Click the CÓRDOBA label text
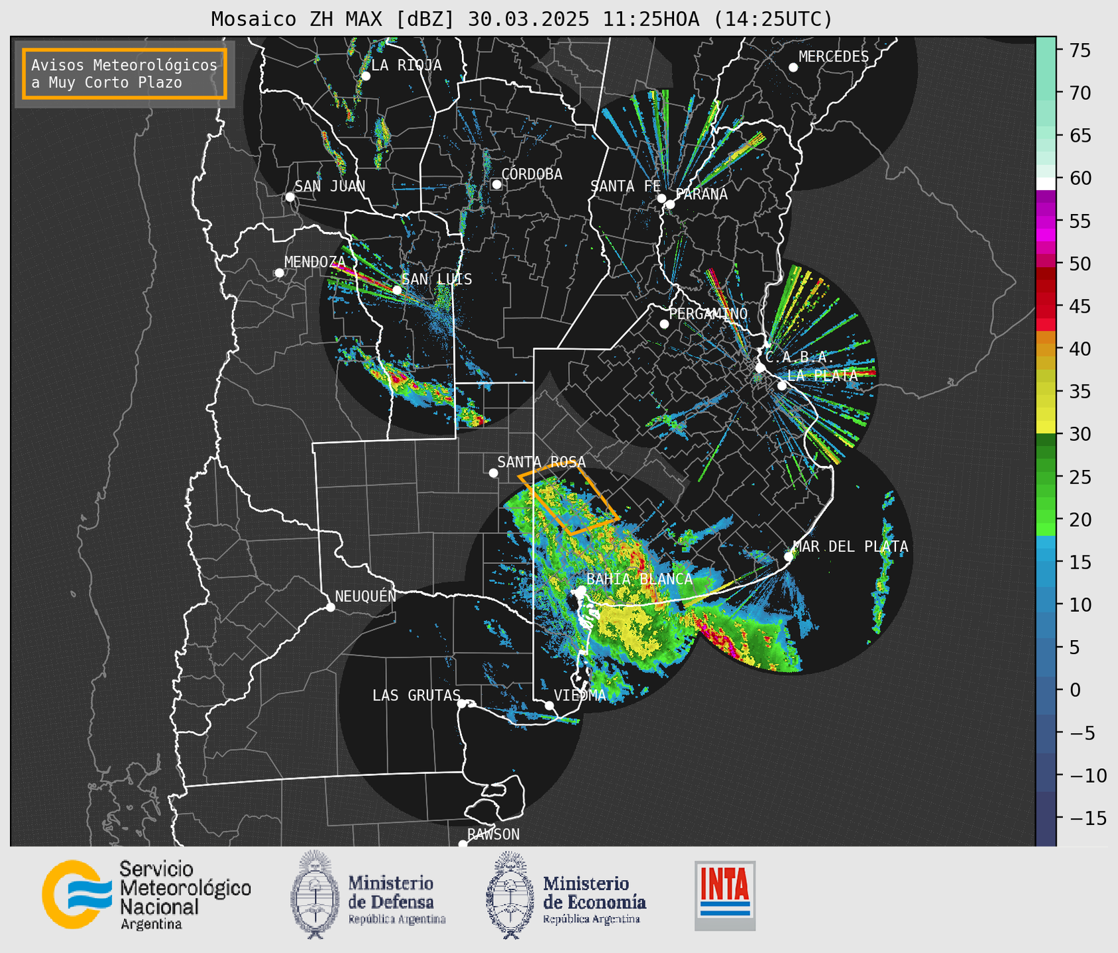The height and width of the screenshot is (953, 1118). coord(531,174)
